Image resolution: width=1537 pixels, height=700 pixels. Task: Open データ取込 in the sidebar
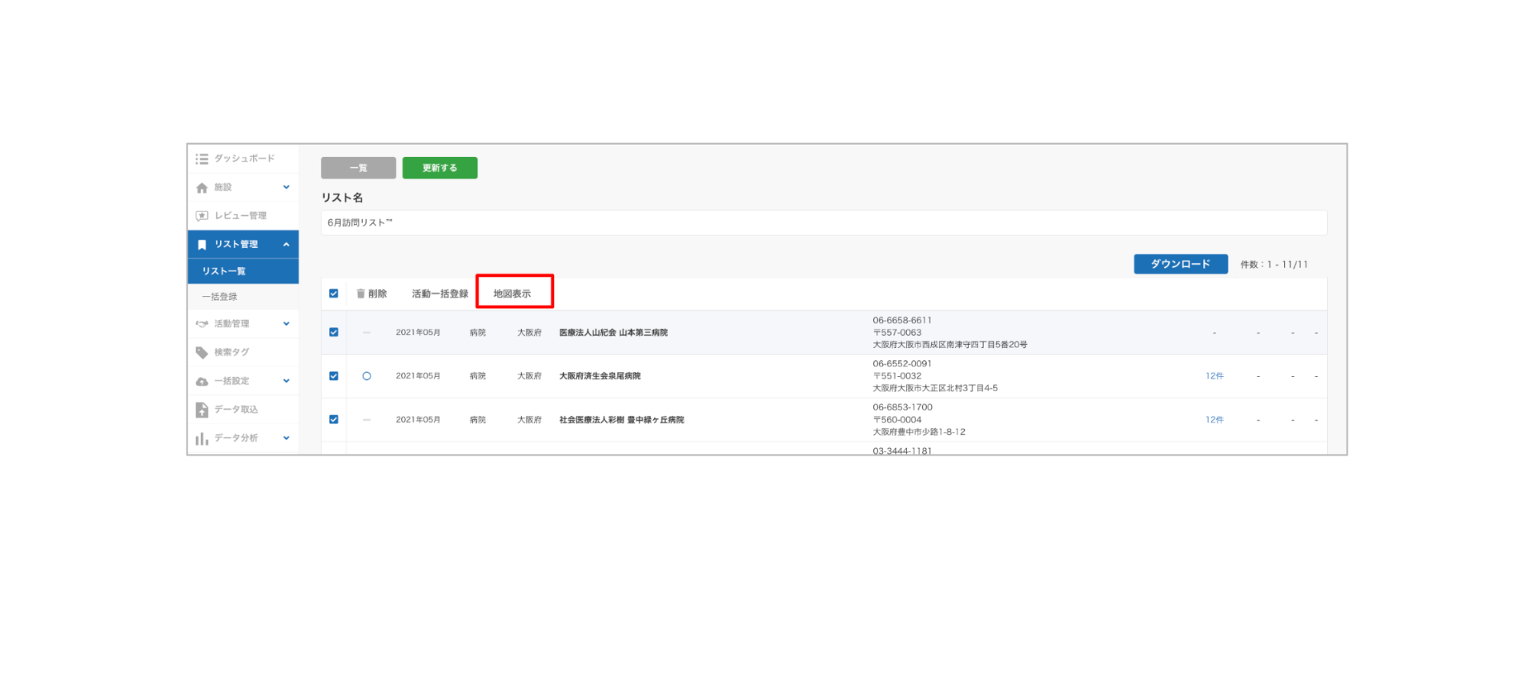tap(243, 410)
